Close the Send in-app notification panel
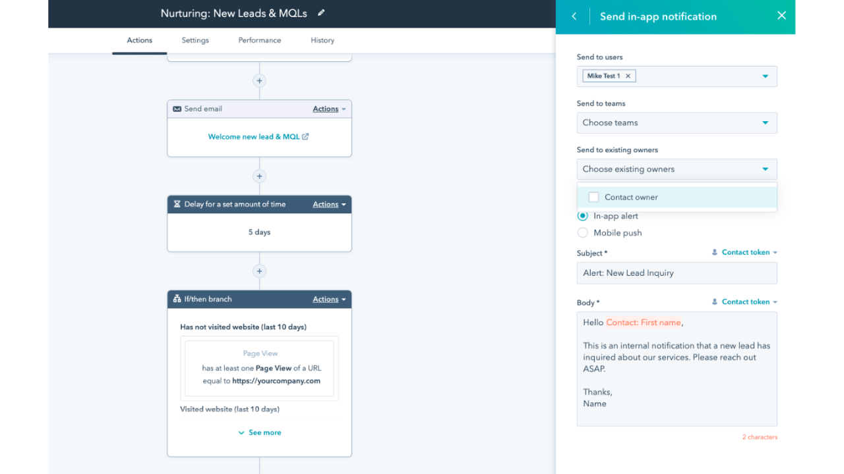 point(781,16)
